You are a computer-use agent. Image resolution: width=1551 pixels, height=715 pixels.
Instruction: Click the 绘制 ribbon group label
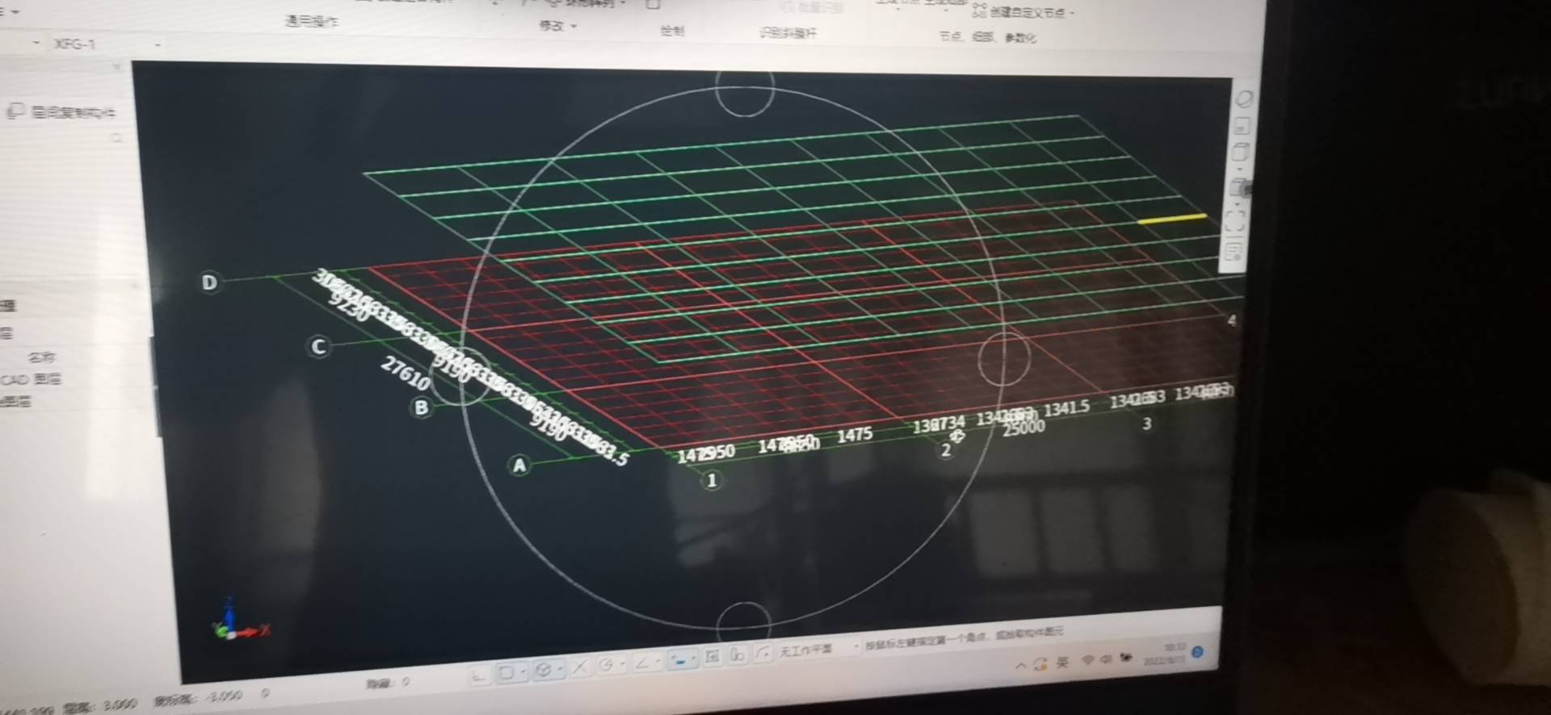672,31
